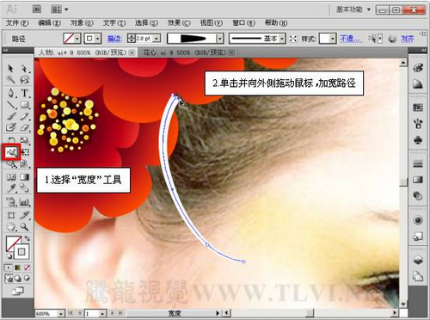Open the 对象(O) menu
The height and width of the screenshot is (320, 430).
click(x=82, y=23)
